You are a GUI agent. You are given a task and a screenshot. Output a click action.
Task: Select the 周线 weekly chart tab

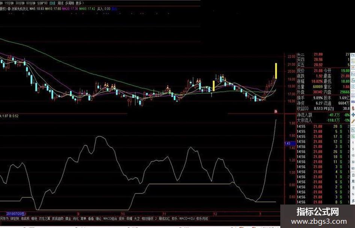tap(60, 3)
